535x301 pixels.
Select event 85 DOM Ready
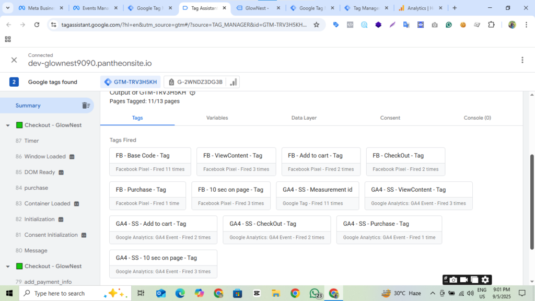point(36,172)
